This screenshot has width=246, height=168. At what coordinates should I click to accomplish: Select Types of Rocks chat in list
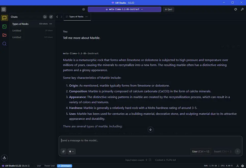tap(32, 24)
